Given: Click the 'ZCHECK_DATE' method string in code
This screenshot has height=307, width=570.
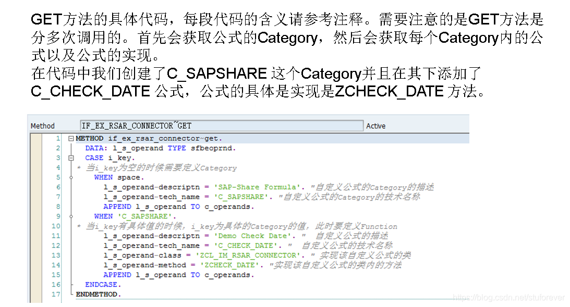Looking at the screenshot, I should (230, 265).
